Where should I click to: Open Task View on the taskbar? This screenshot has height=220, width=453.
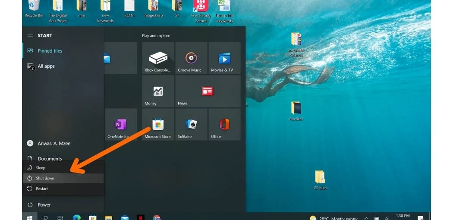coord(60,217)
